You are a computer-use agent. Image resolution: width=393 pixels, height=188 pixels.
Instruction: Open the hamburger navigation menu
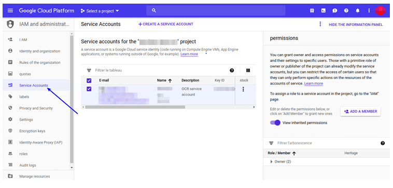[10, 11]
